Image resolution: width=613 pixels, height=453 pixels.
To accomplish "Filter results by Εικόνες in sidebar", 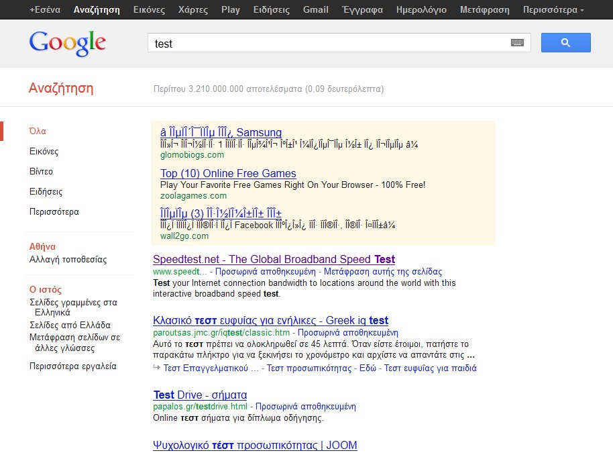I will click(44, 152).
